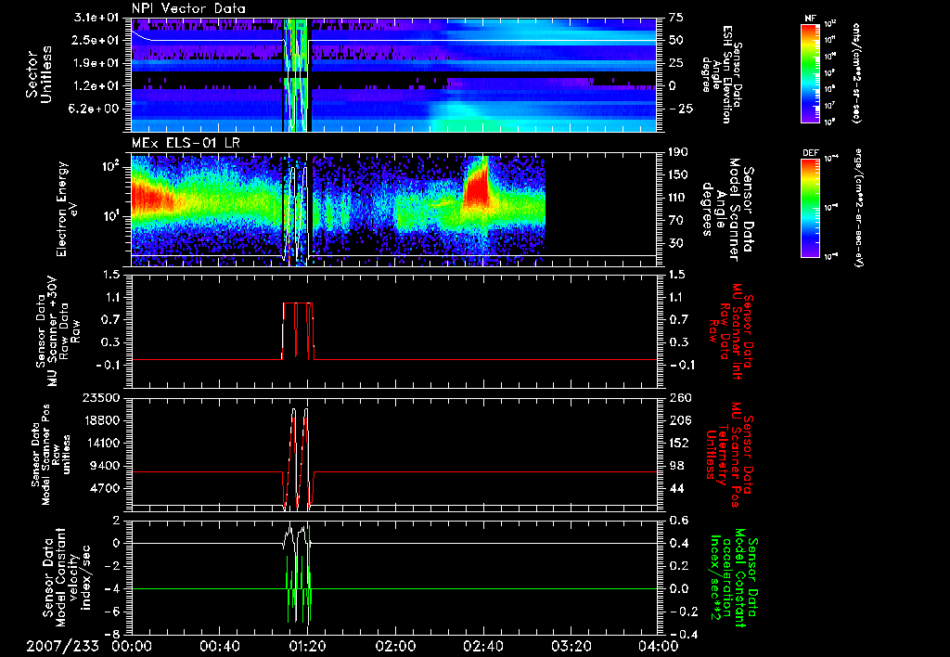Viewport: 950px width, 657px height.
Task: Click the 'MU Scanner +30V Raw Data' axis title
Action: point(57,330)
